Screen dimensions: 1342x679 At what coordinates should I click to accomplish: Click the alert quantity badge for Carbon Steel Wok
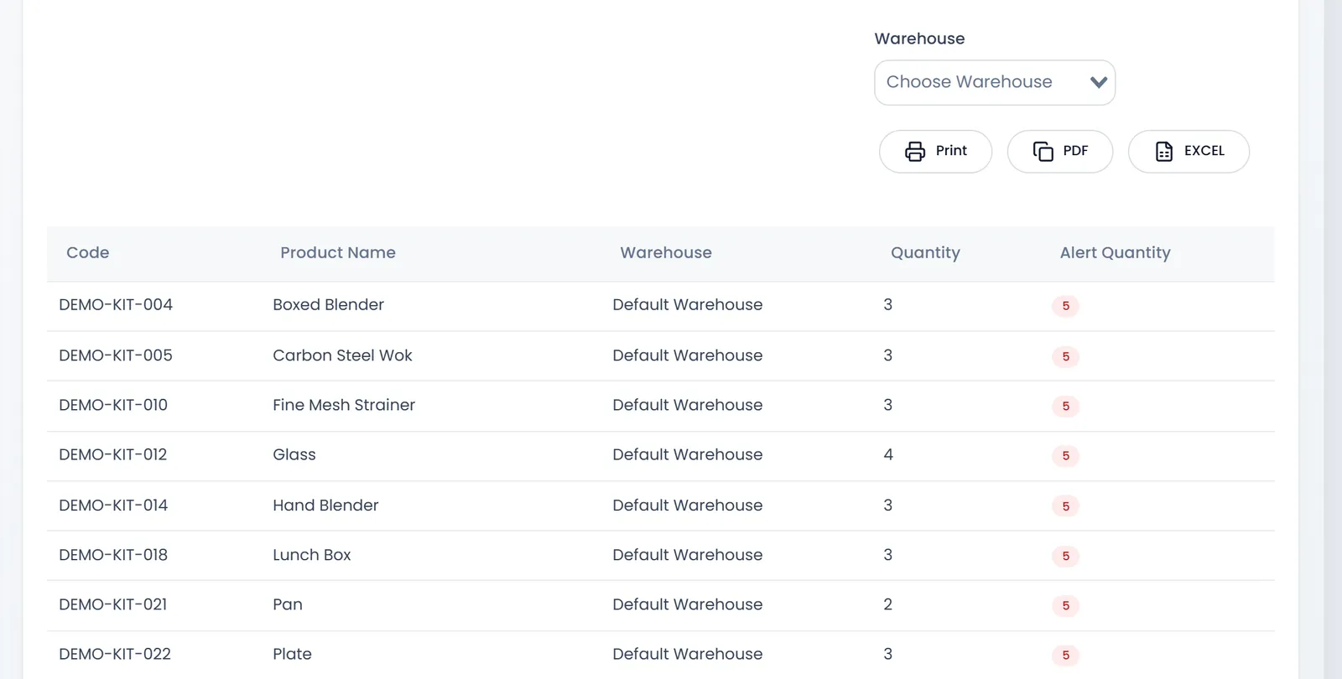click(1065, 356)
